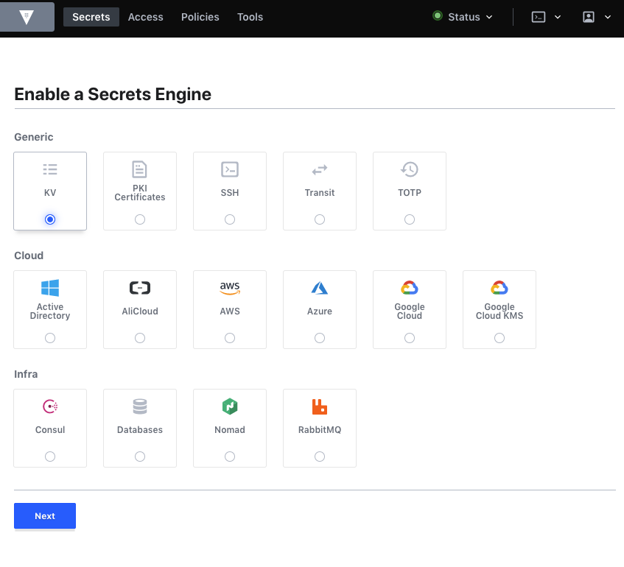The image size is (624, 567).
Task: Open the Policies navigation tab
Action: point(200,17)
